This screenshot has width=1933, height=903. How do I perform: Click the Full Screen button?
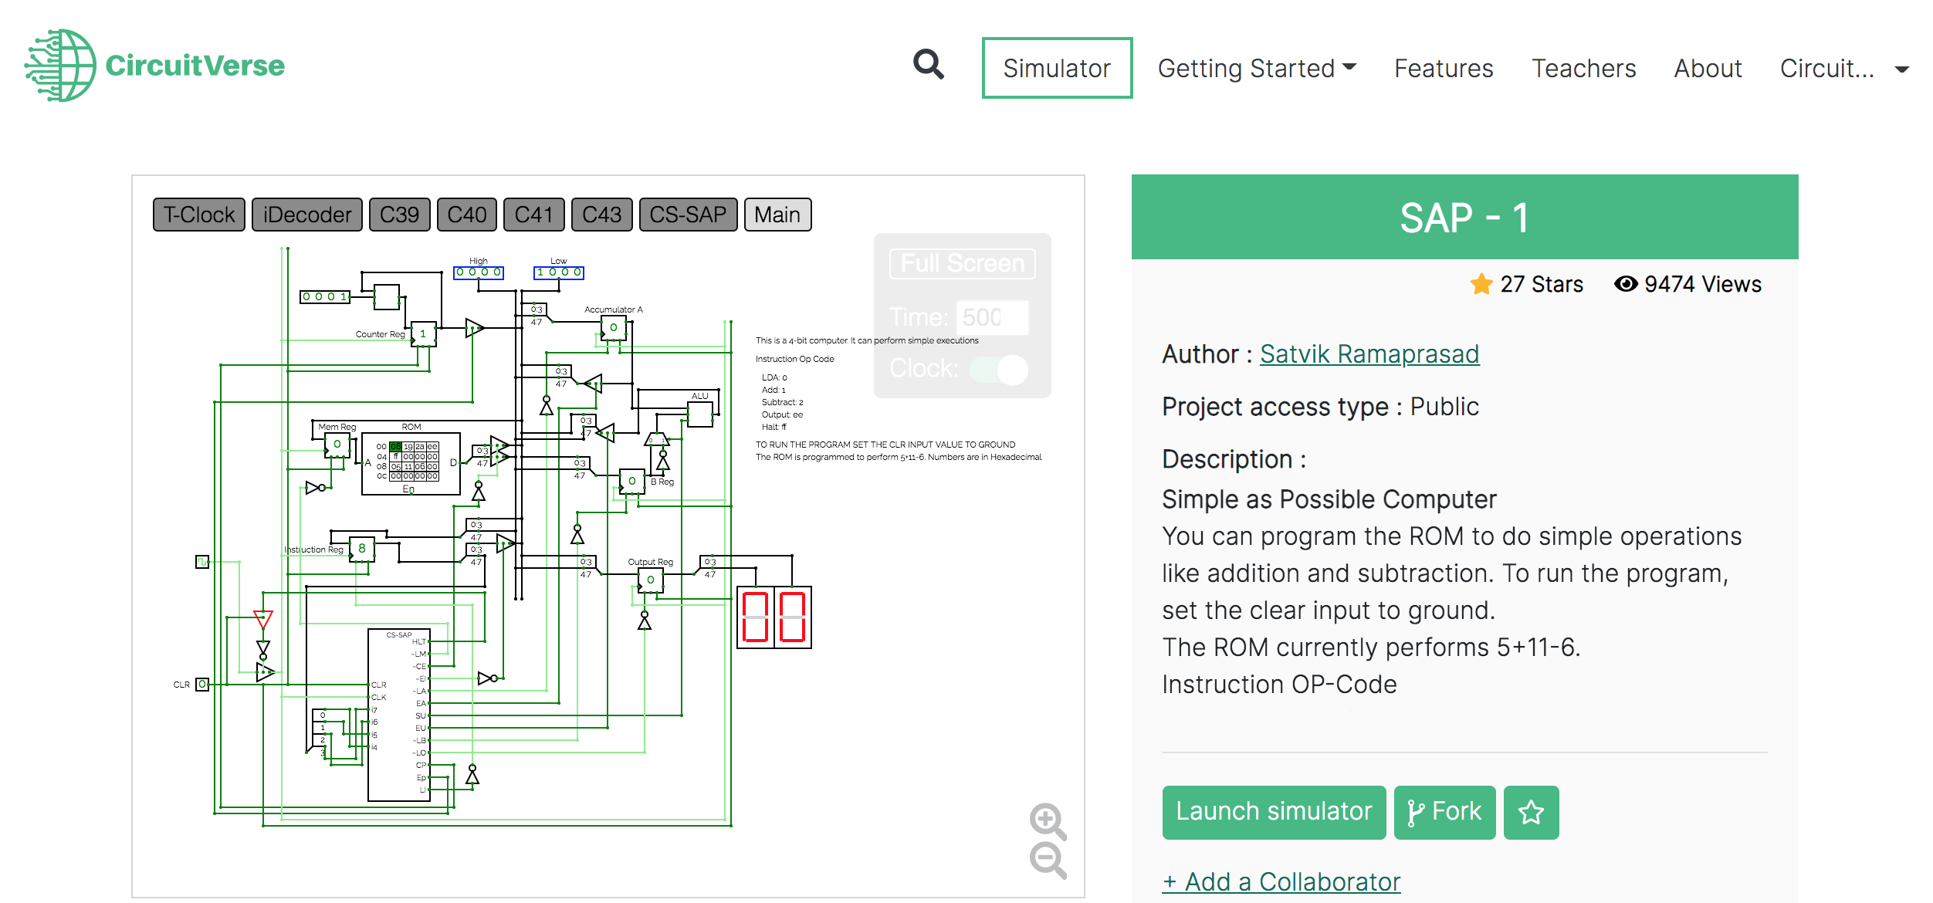[x=962, y=263]
